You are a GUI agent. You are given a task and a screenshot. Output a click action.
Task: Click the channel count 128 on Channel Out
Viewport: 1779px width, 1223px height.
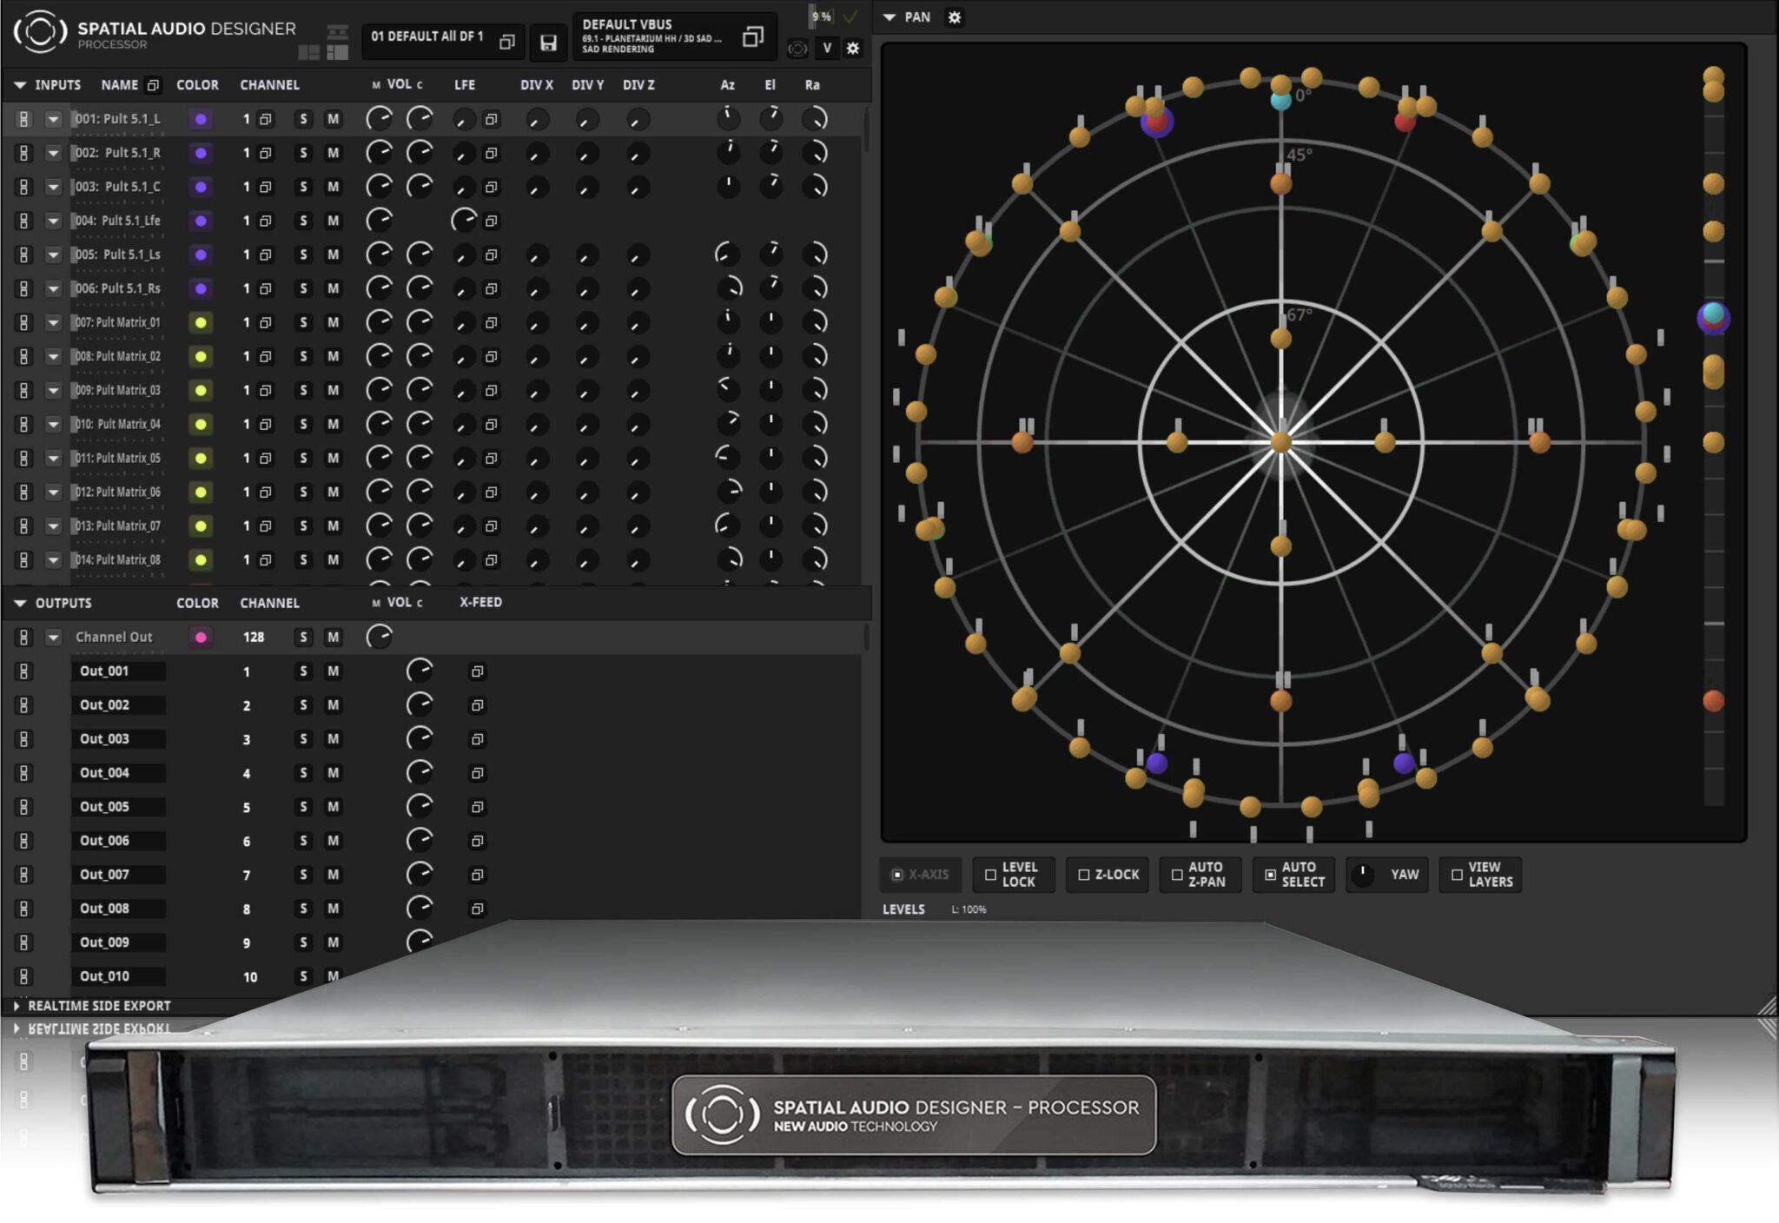(253, 638)
